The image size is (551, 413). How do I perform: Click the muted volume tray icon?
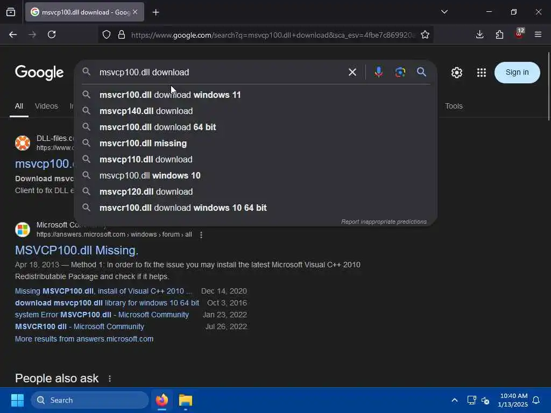(x=485, y=400)
